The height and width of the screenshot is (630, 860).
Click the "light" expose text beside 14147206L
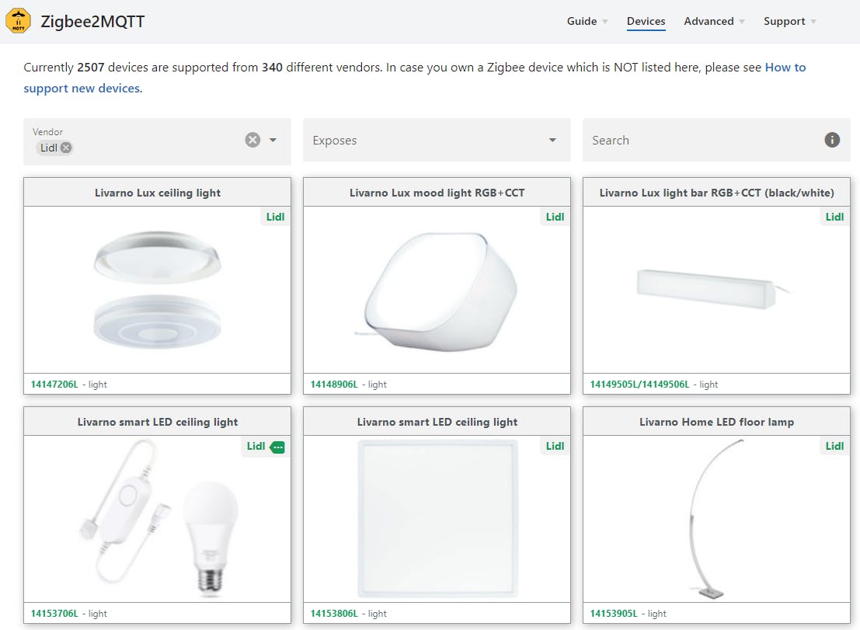98,385
